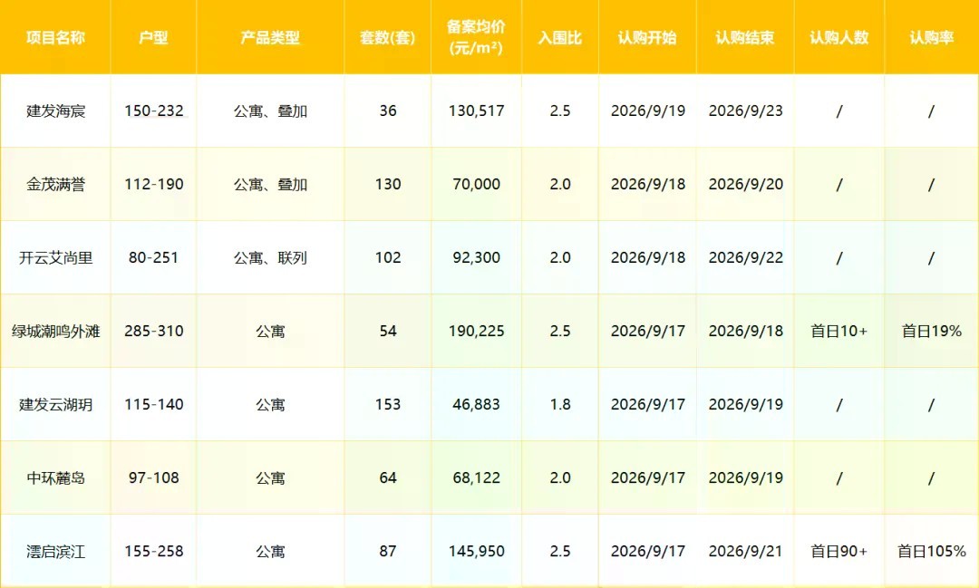Click 公寓、叠加 in 建发海宸 row
Viewport: 979px width, 588px height.
270,111
